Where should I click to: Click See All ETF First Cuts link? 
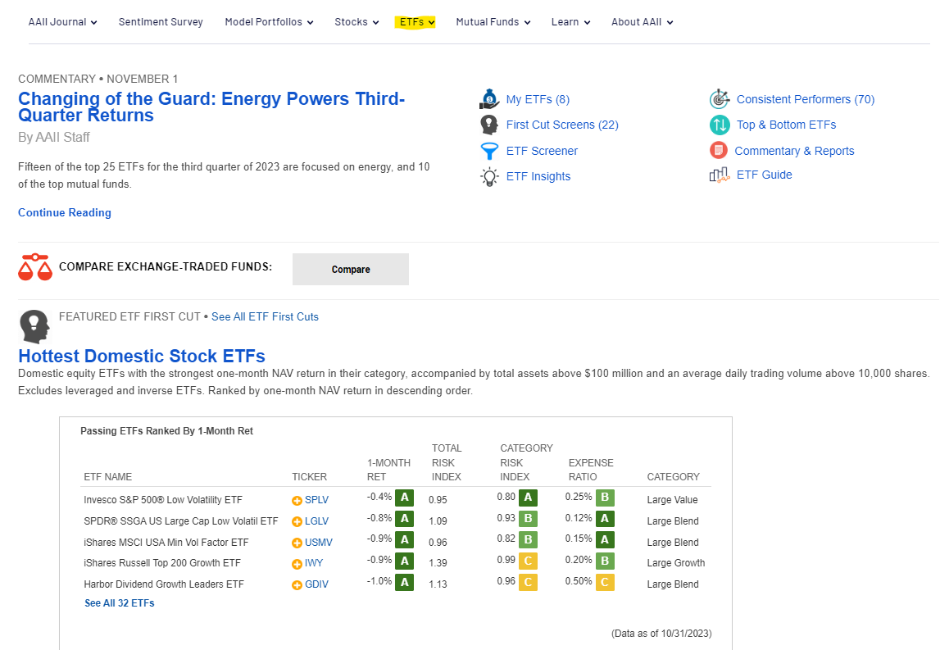pyautogui.click(x=265, y=316)
